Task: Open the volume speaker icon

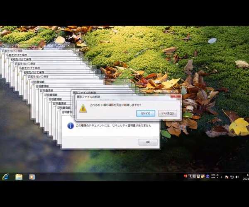Action: coord(237,177)
